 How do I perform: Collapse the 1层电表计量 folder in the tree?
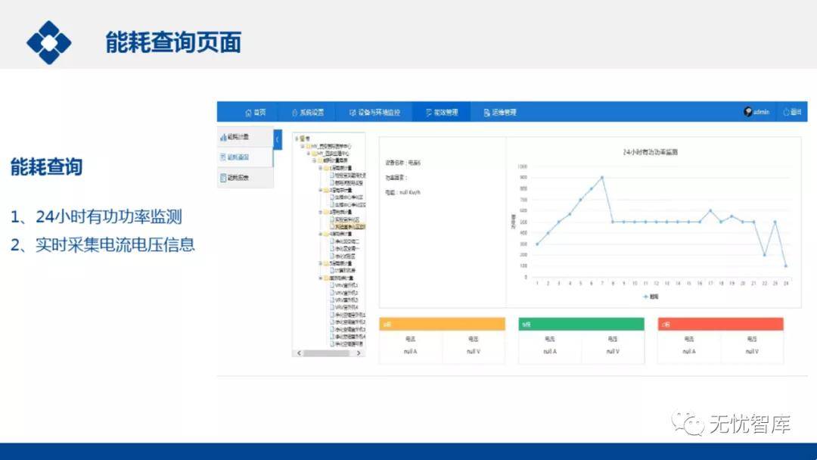321,168
